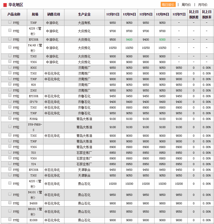Check the K1008 燕山石化 row checkbox

pos(10,220)
